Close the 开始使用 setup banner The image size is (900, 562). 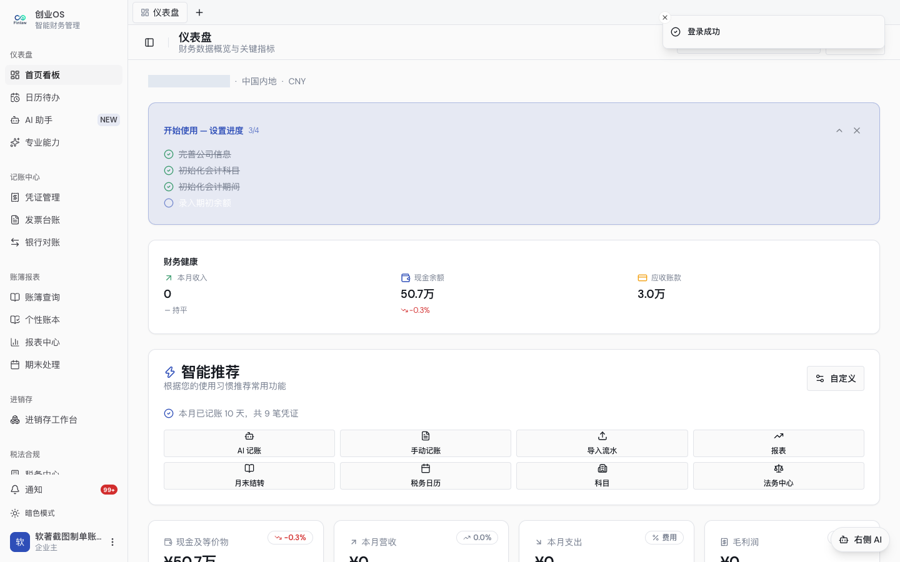tap(857, 131)
